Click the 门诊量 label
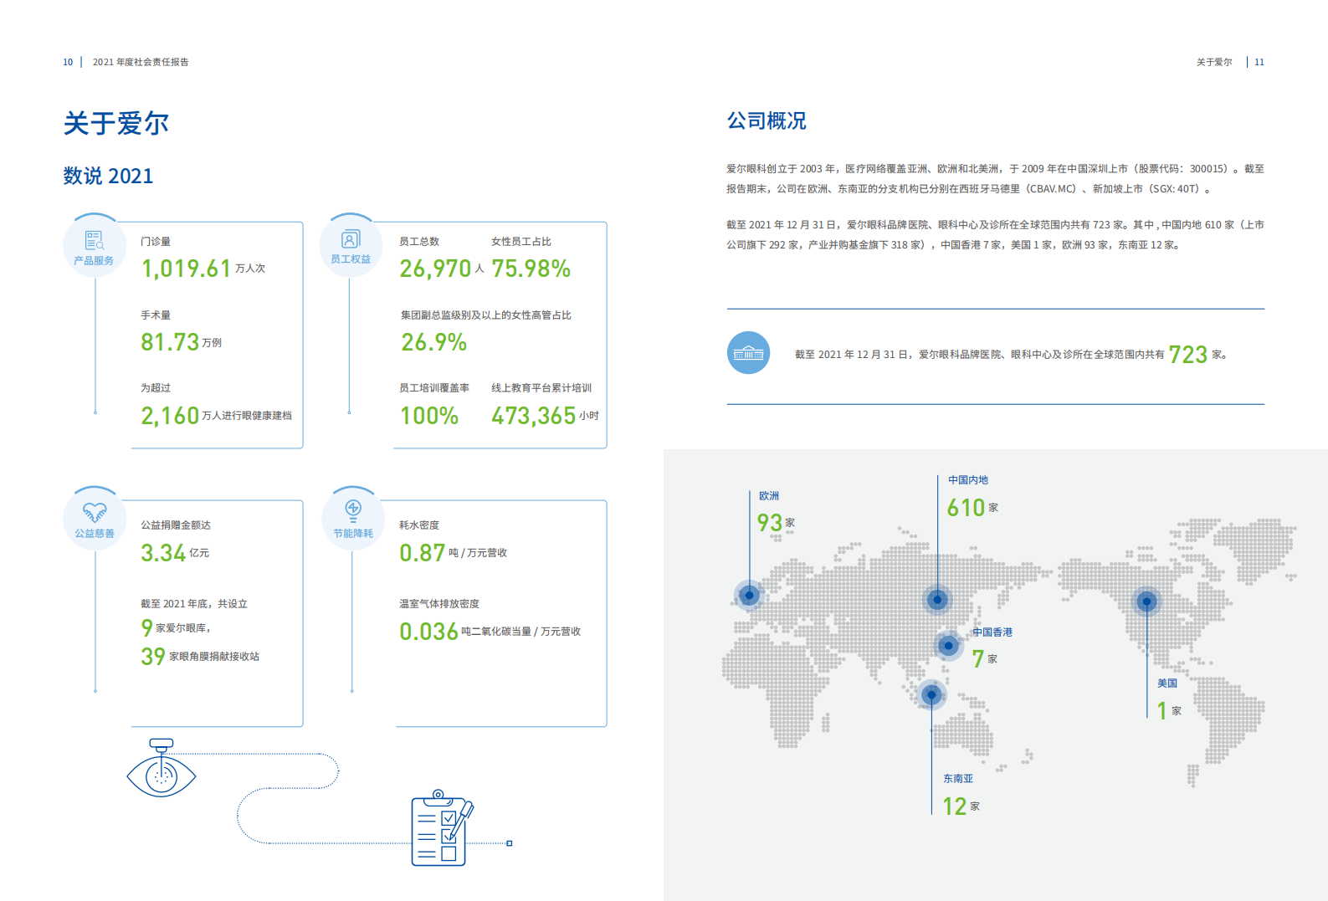Image resolution: width=1328 pixels, height=901 pixels. pyautogui.click(x=156, y=242)
